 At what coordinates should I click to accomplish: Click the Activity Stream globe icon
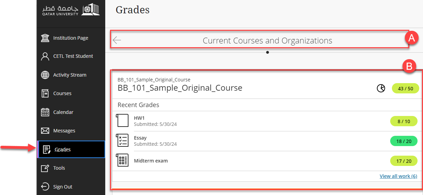tap(45, 75)
